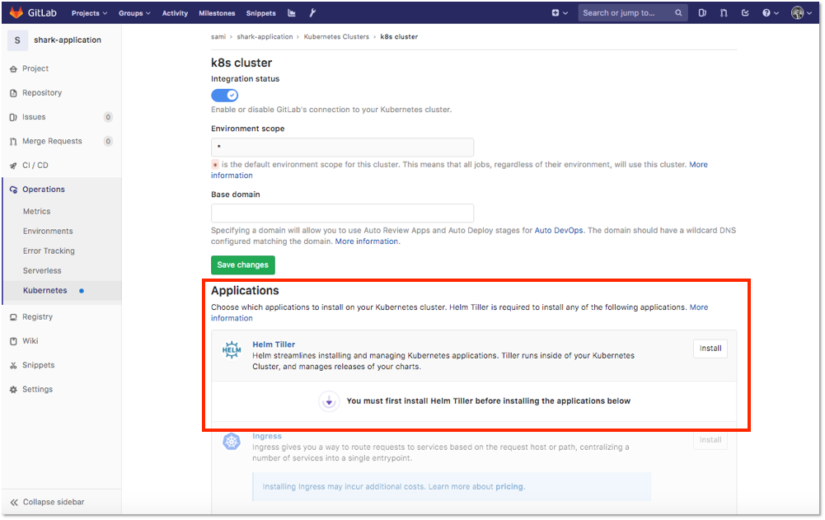The width and height of the screenshot is (825, 520).
Task: Click the Settings gear icon in sidebar
Action: tap(14, 390)
